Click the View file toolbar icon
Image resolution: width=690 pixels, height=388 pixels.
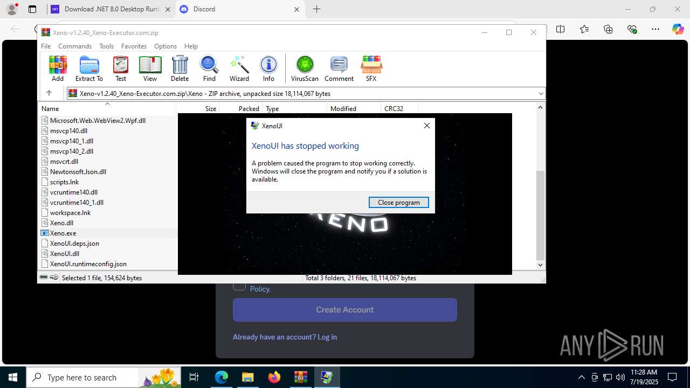point(150,68)
